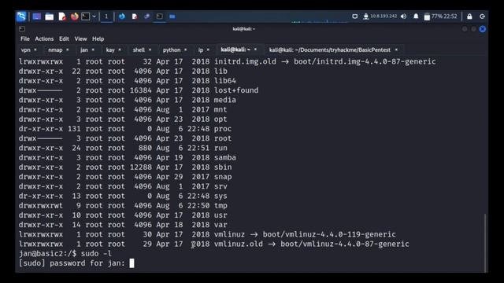This screenshot has height=283, width=504.
Task: Select the blue browser window in taskbar
Action: pyautogui.click(x=122, y=17)
